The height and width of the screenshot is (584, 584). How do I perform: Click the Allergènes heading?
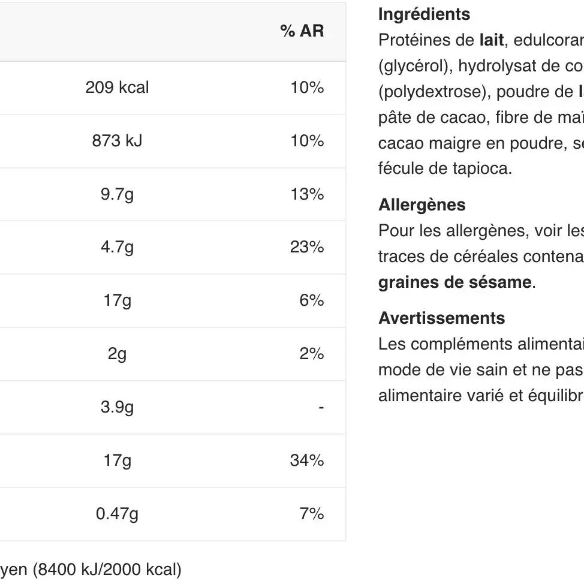[x=422, y=204]
